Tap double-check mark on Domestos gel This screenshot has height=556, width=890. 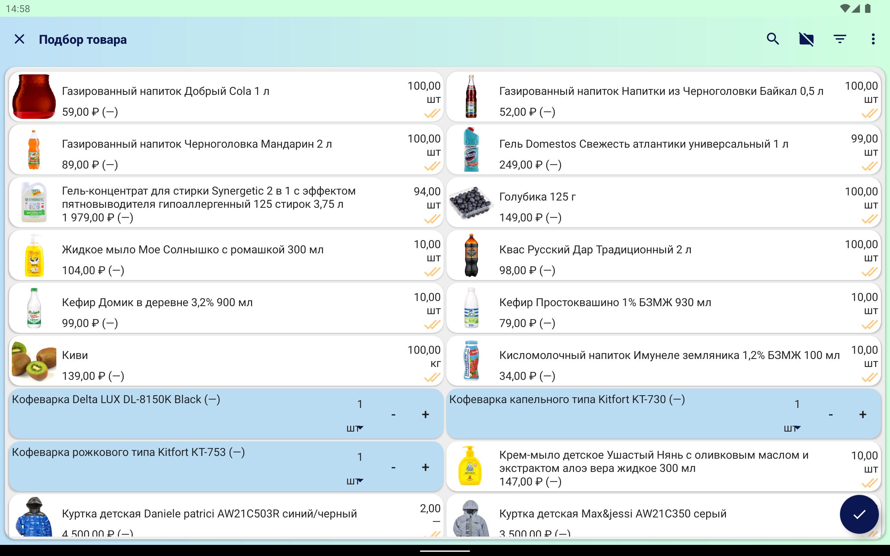pyautogui.click(x=869, y=166)
